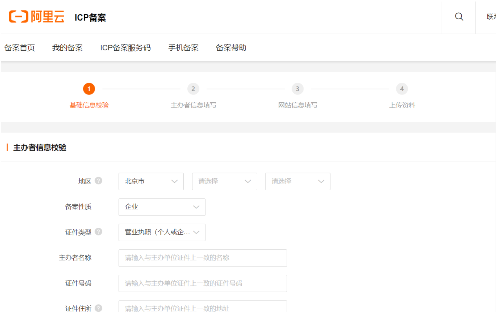Click step 2 circle 主办者信息填写

[193, 89]
